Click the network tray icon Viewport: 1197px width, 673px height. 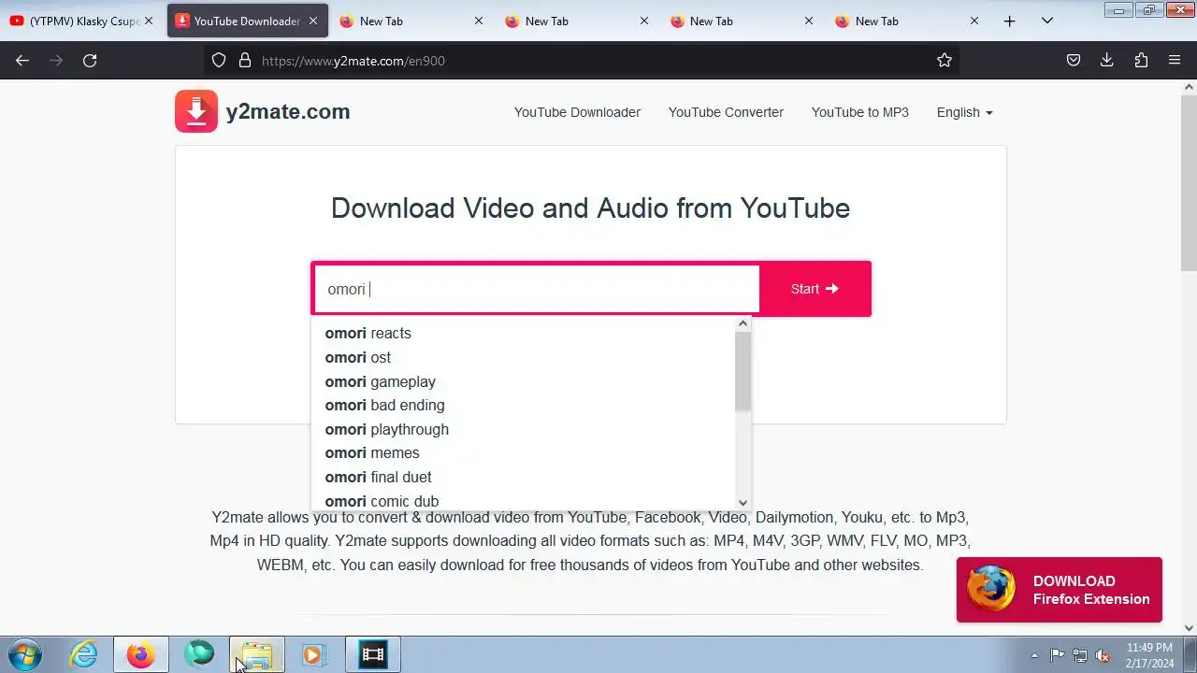point(1080,655)
